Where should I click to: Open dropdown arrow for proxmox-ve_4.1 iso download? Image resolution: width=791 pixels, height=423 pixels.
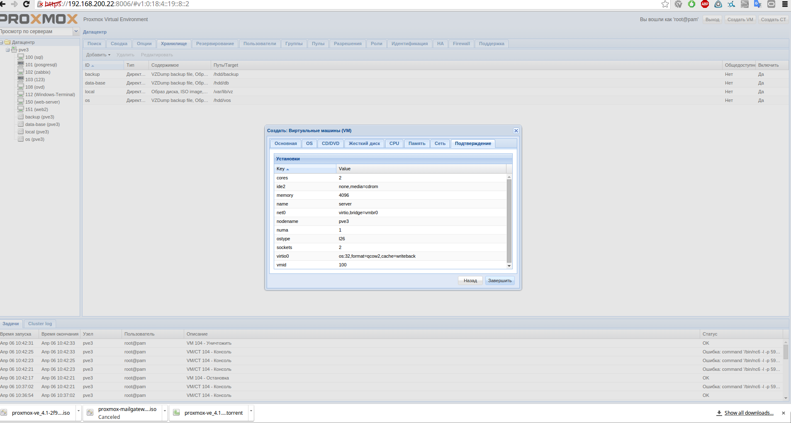pyautogui.click(x=78, y=411)
